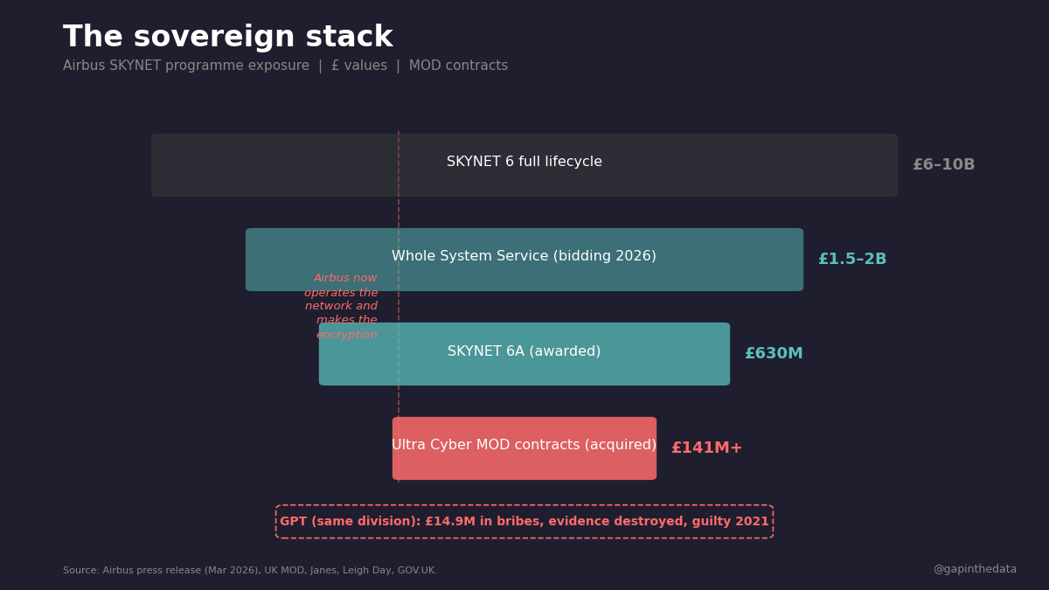Open the @gapinthedata handle
Viewport: 1049px width, 590px height.
[x=975, y=570]
